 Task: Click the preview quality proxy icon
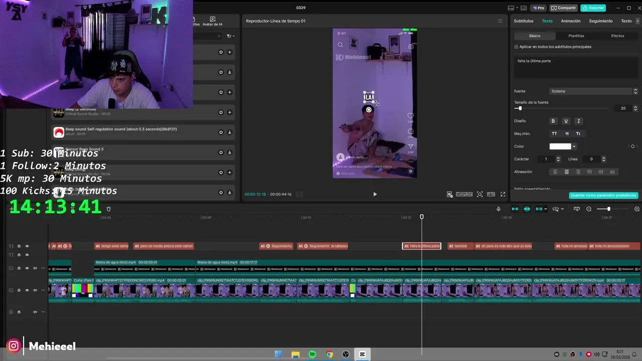pyautogui.click(x=450, y=194)
